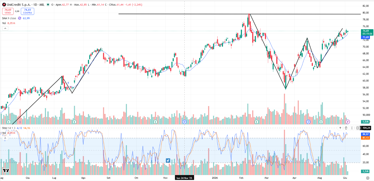Collapse the main chart indicator legend
This screenshot has width=374, height=181.
(5, 28)
